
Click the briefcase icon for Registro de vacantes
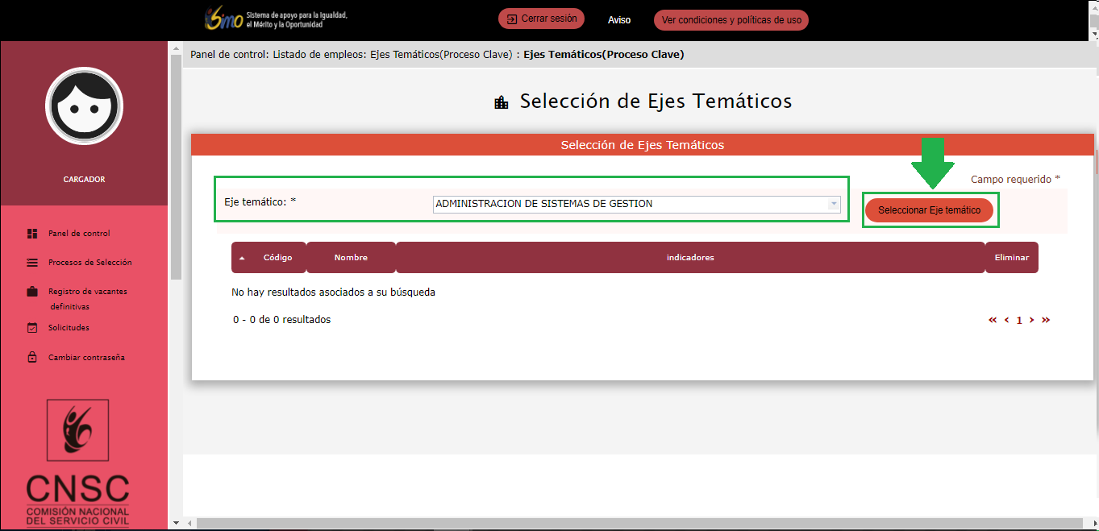pyautogui.click(x=32, y=292)
